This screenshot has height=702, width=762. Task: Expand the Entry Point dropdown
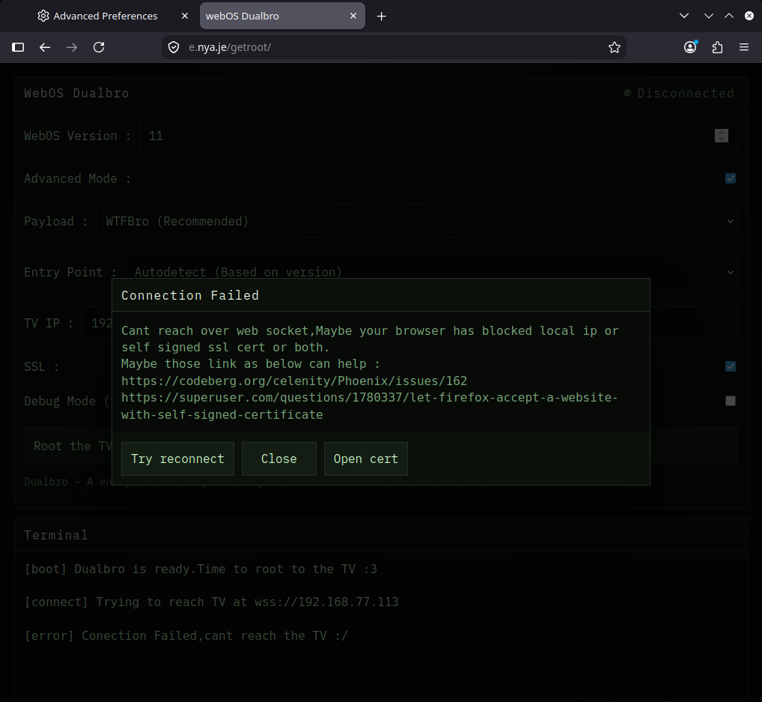point(431,272)
